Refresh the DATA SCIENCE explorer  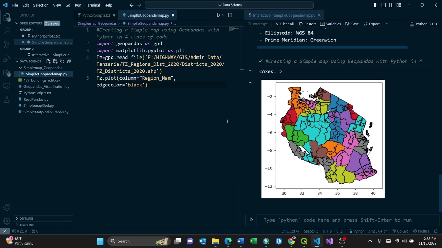pyautogui.click(x=62, y=61)
